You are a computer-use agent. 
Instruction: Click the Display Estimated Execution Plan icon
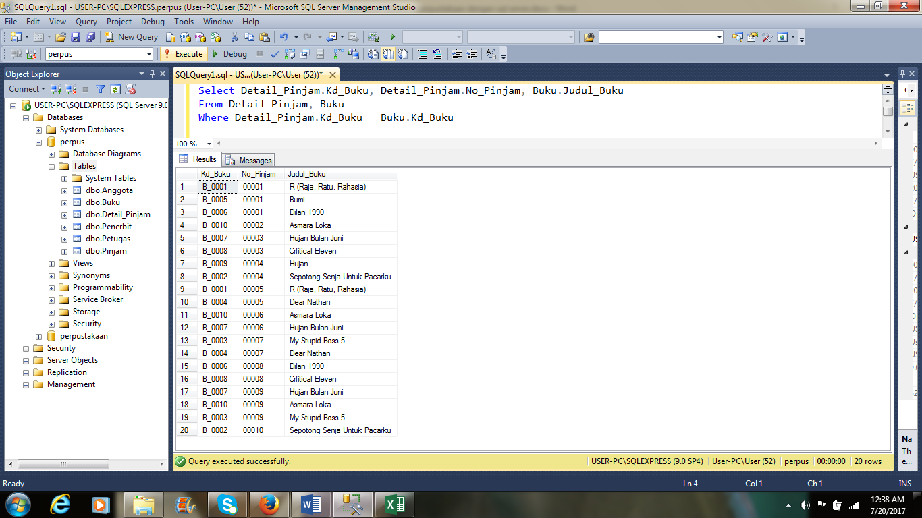coord(288,53)
